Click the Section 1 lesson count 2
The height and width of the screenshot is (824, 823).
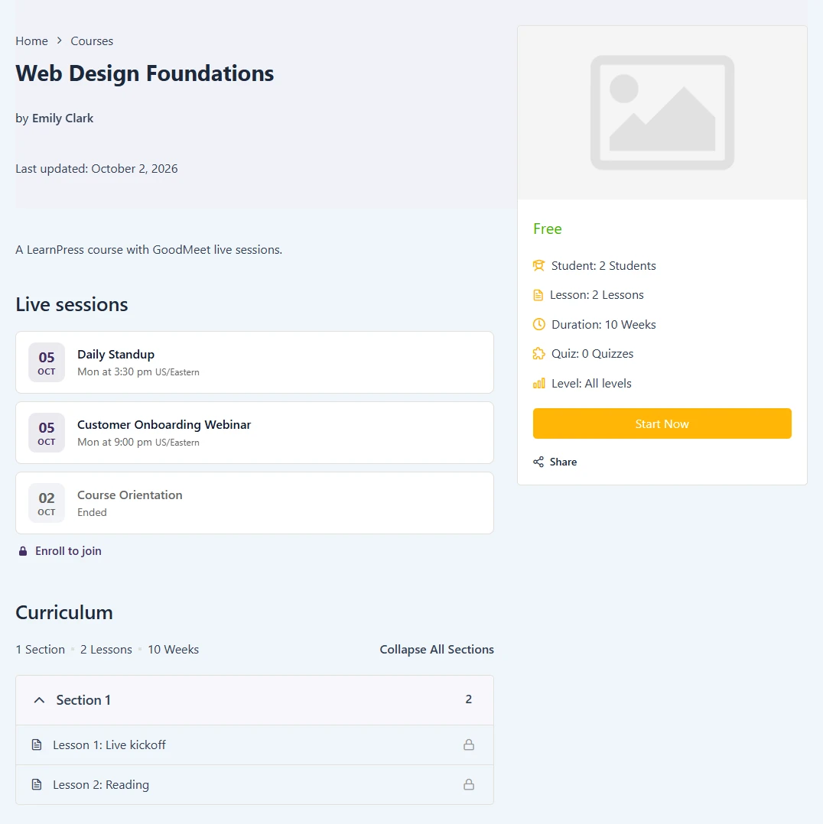(469, 699)
